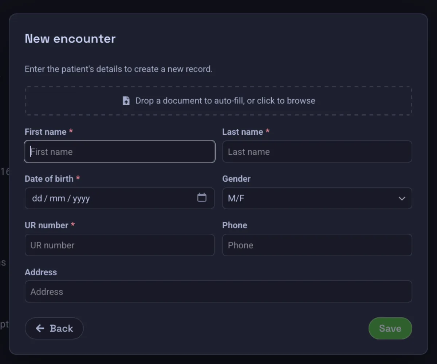
Task: Select the dd day segment of date
Action: [x=37, y=198]
